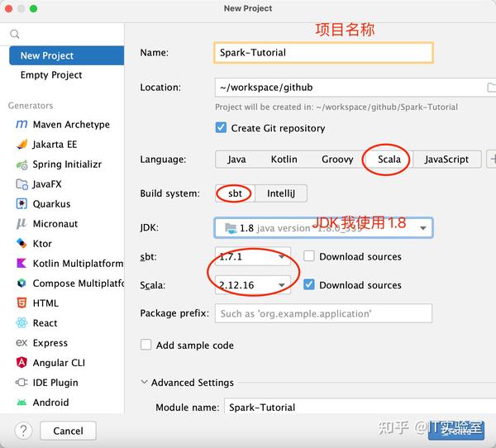
Task: Click the HTML5 icon
Action: click(21, 303)
